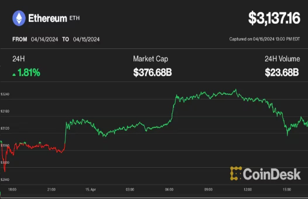Select the 04/14/2024 FROM date
Viewport: 308px width, 199px height.
tap(44, 40)
